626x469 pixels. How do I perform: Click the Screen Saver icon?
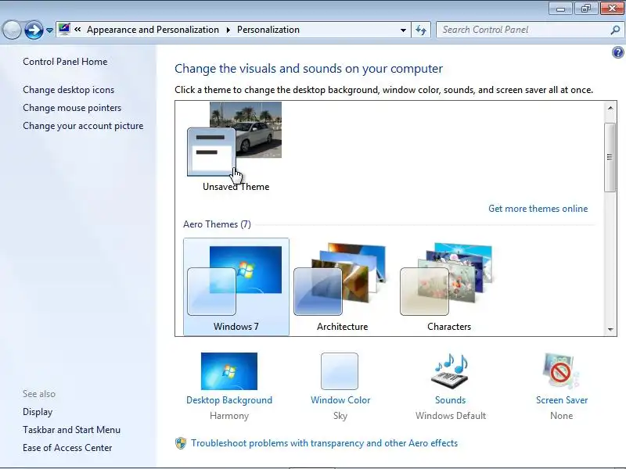[x=561, y=371]
